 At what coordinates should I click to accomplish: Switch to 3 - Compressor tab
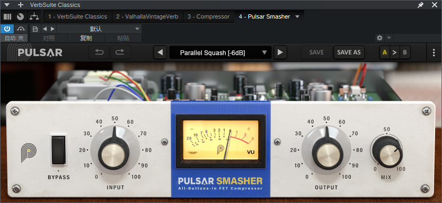pyautogui.click(x=209, y=16)
